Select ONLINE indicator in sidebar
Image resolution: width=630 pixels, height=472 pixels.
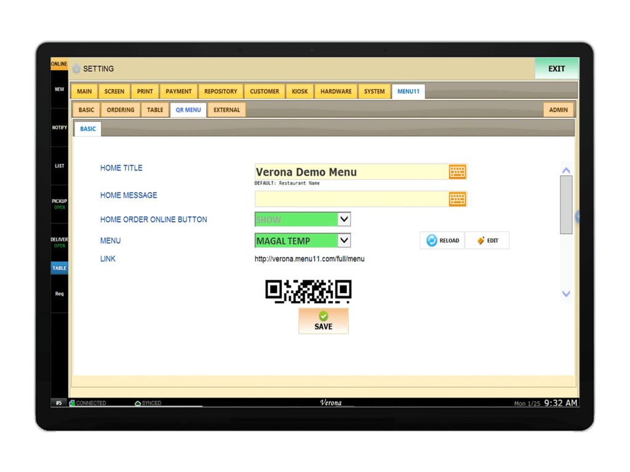[59, 64]
